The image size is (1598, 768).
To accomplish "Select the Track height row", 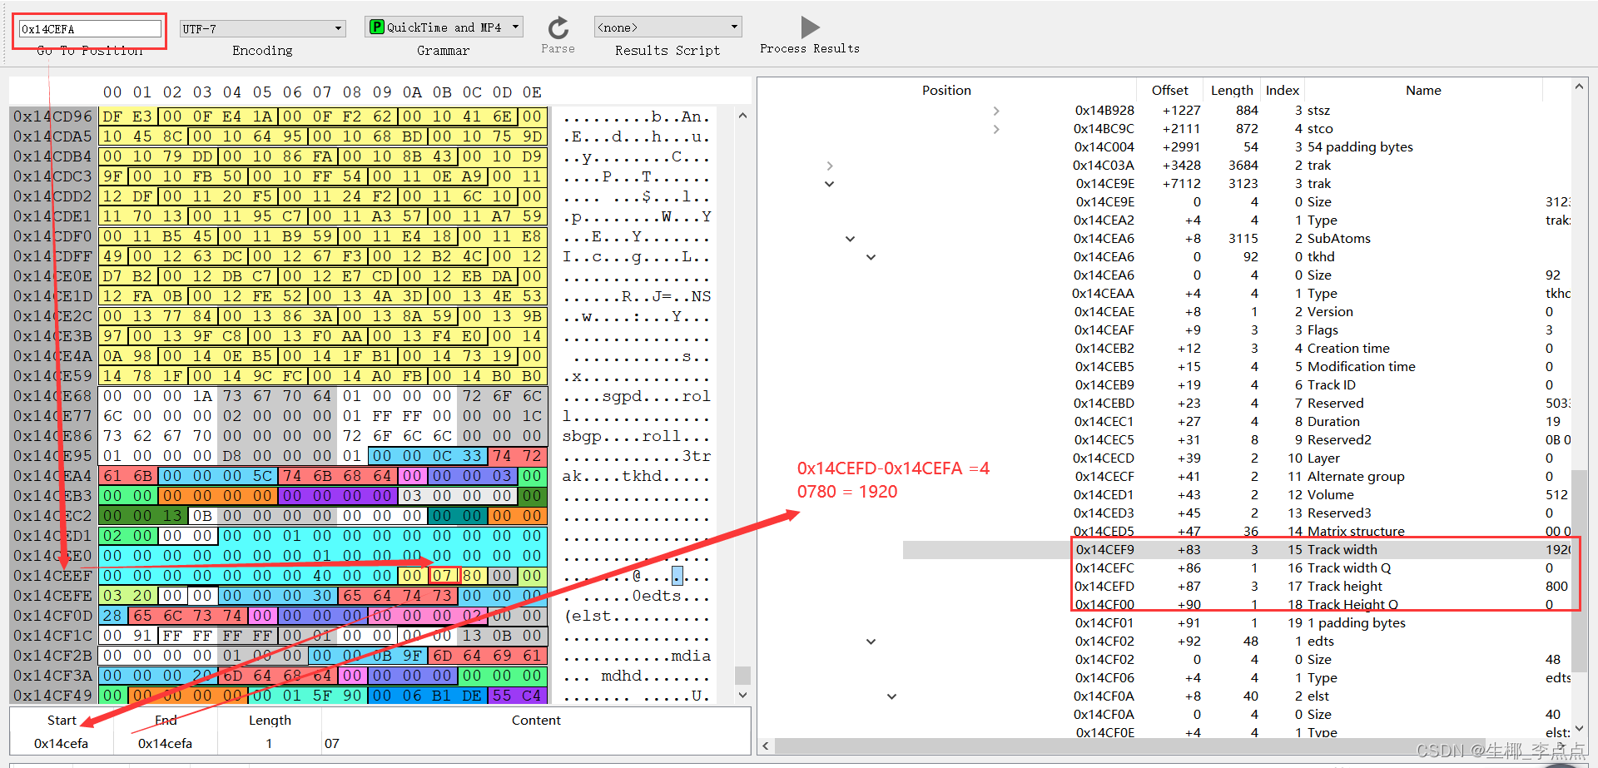I will click(1237, 587).
